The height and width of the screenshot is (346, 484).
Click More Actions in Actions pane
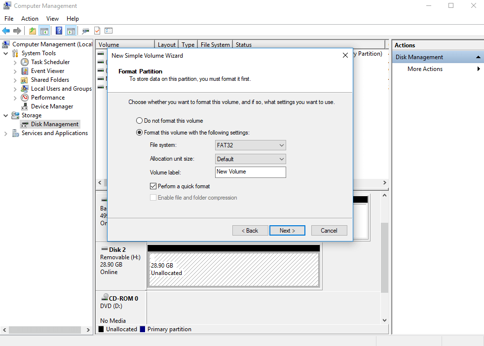tap(425, 69)
